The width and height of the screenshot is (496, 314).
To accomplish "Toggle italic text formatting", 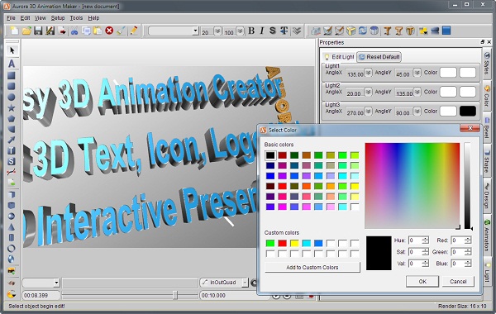I will 262,31.
